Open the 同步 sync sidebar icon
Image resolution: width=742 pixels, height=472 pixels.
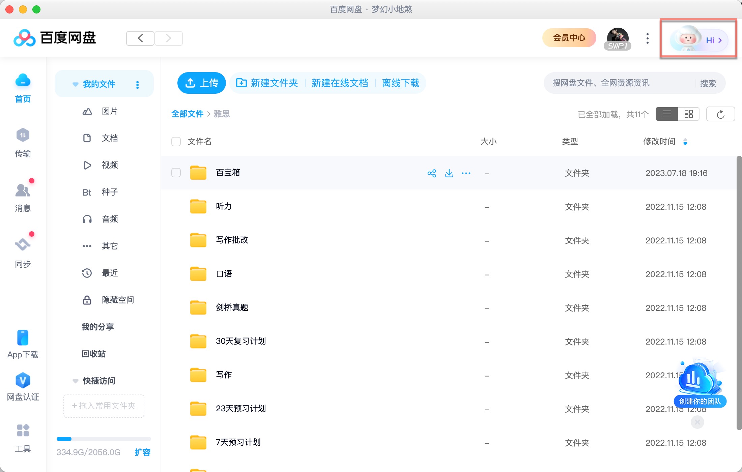click(x=23, y=244)
